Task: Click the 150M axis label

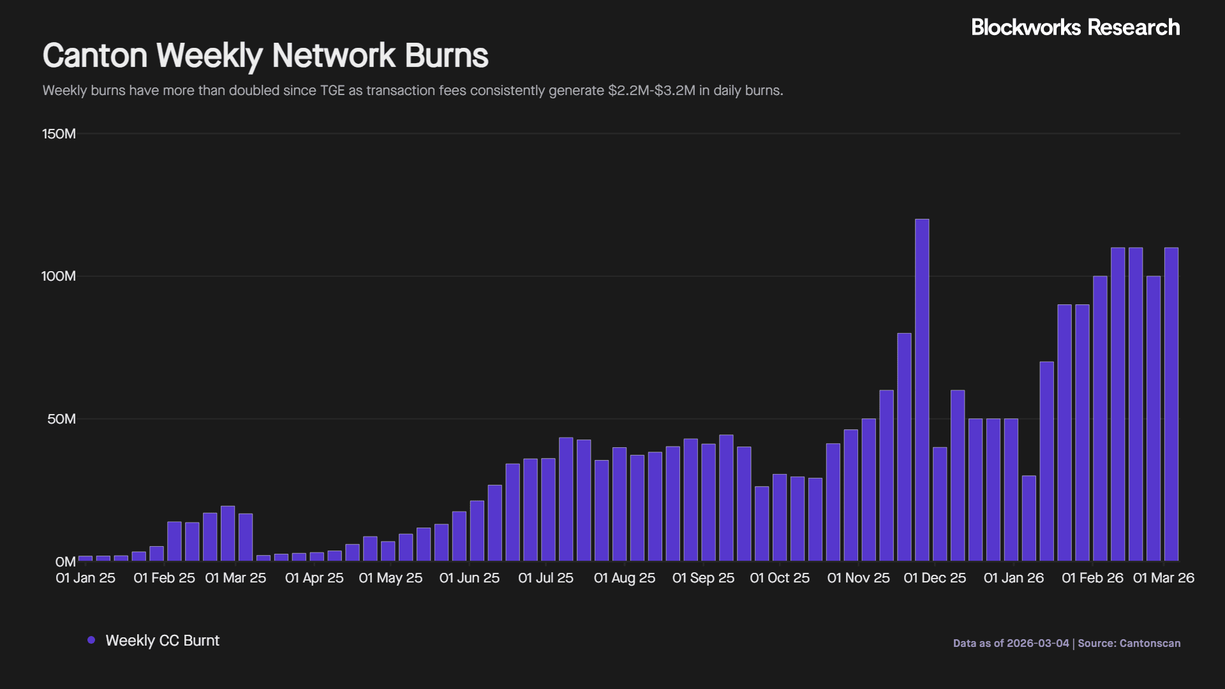Action: 59,134
